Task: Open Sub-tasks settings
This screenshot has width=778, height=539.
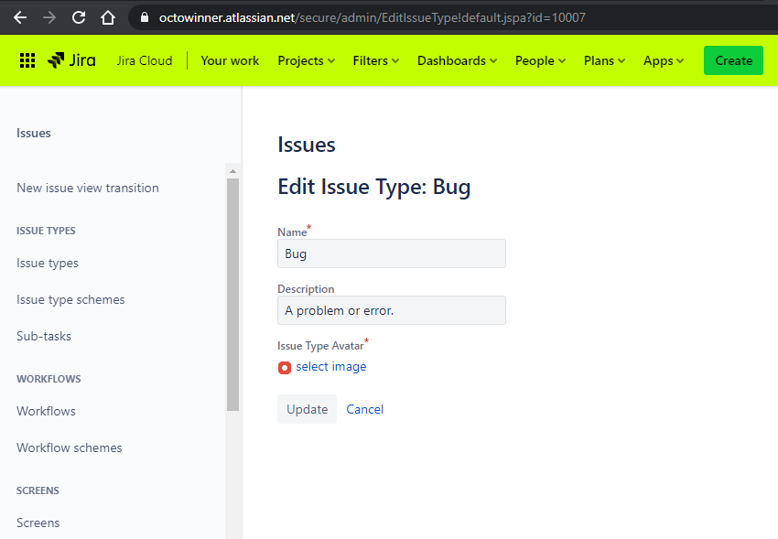Action: 44,336
